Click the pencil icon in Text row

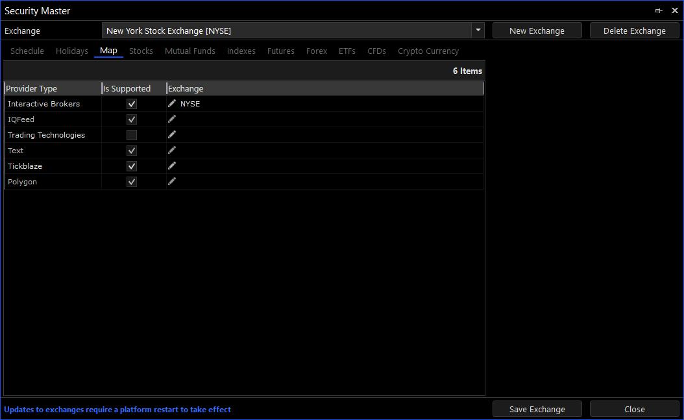[172, 150]
